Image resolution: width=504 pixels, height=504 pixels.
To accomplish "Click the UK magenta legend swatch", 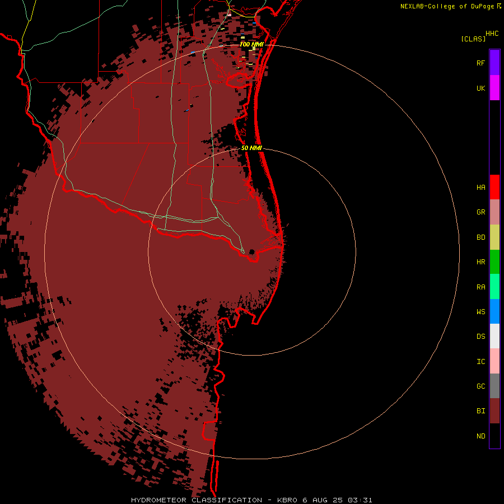I will click(494, 88).
